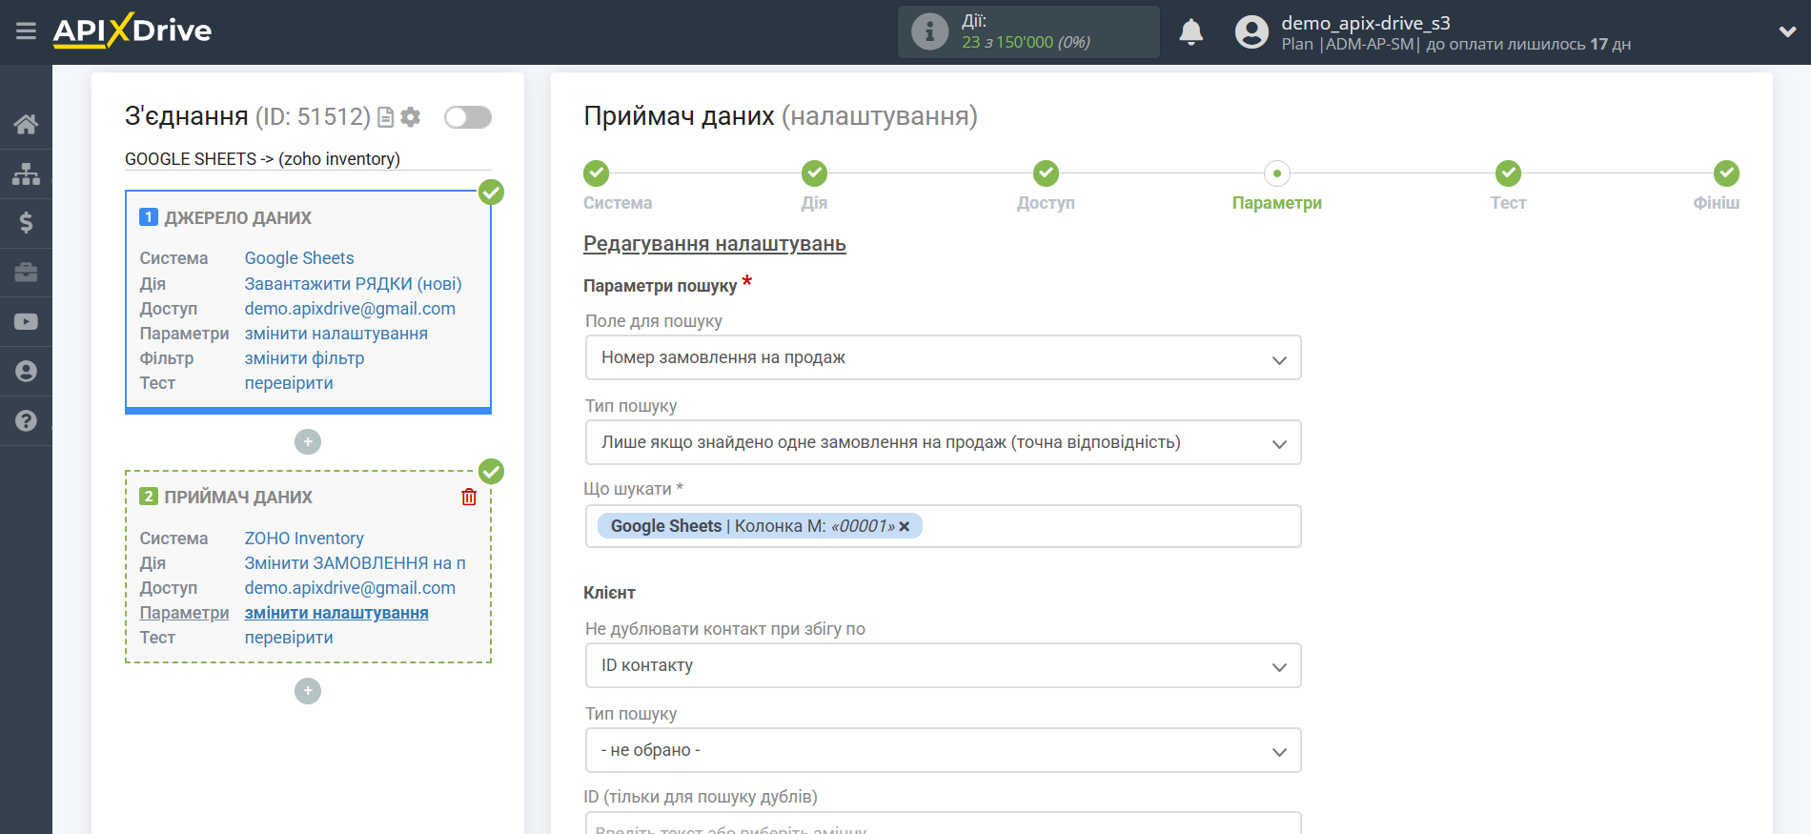Open the YouTube video icon in sidebar
Screen dimensions: 1811x834
pos(26,322)
